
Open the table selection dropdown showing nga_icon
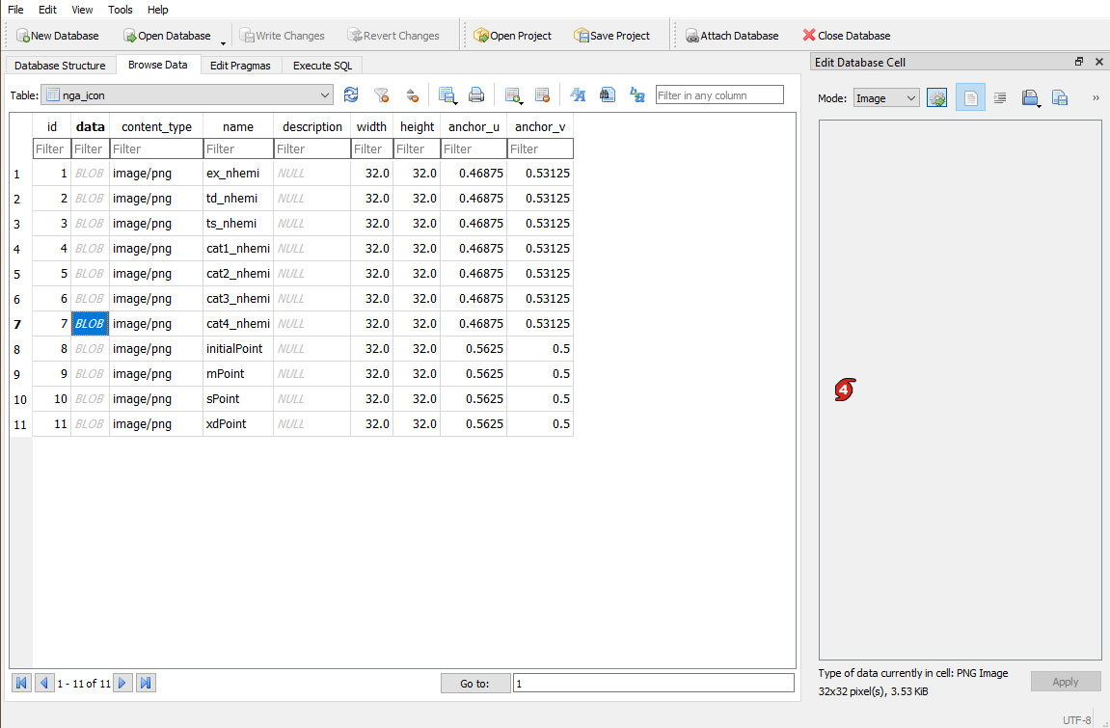(x=325, y=94)
